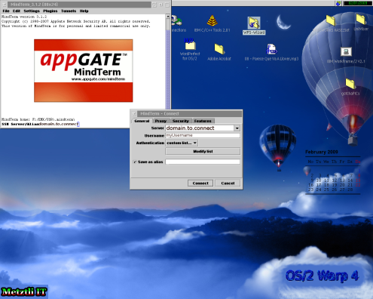This screenshot has width=373, height=299.
Task: Select the WPS-Wizard desktop icon
Action: (254, 23)
